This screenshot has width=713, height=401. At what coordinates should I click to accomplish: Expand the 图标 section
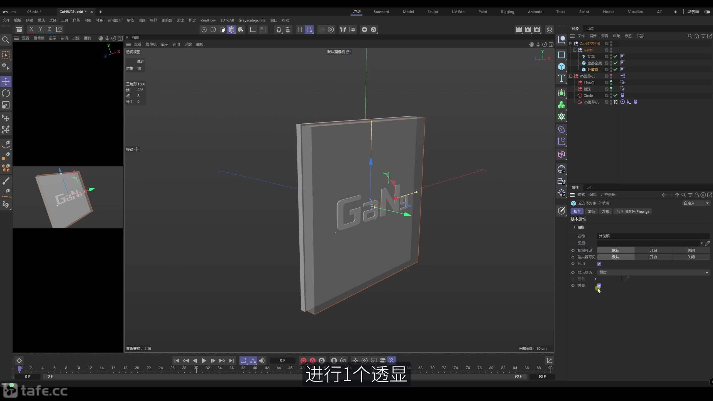pyautogui.click(x=574, y=228)
